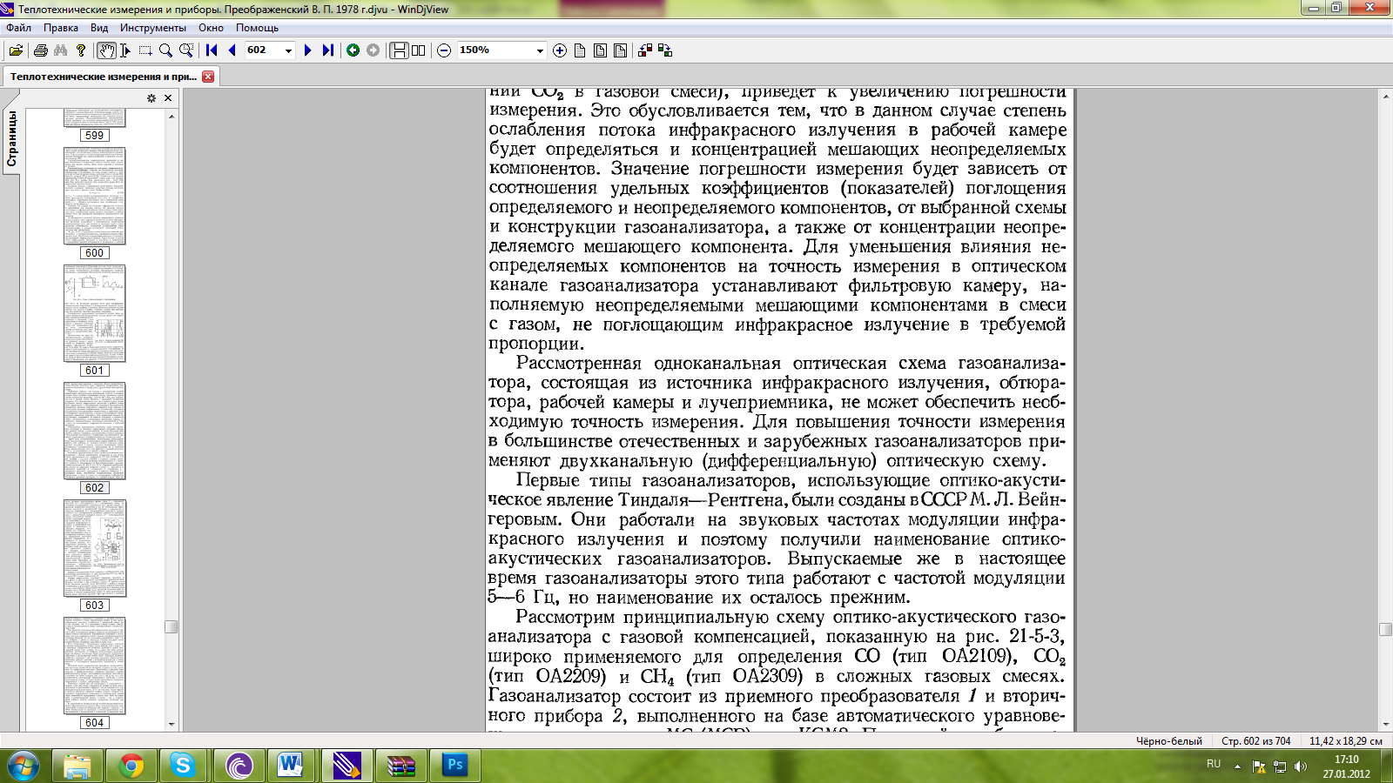The width and height of the screenshot is (1393, 783).
Task: Go to the previous page arrow
Action: 232,50
